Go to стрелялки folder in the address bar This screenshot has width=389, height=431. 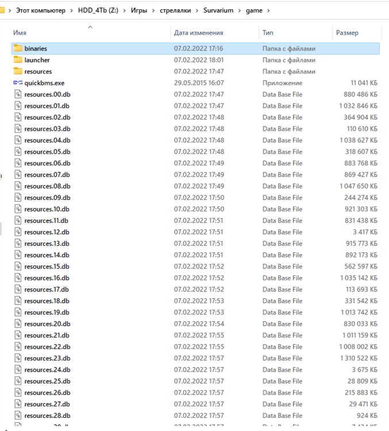(x=175, y=10)
